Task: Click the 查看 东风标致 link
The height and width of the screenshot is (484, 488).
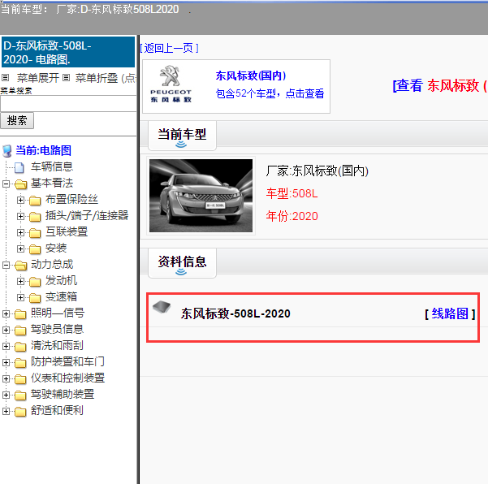Action: (440, 85)
